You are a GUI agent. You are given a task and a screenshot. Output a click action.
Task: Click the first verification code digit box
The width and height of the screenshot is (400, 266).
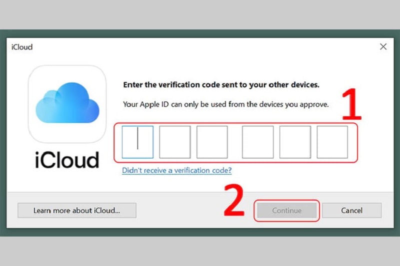[x=137, y=142]
